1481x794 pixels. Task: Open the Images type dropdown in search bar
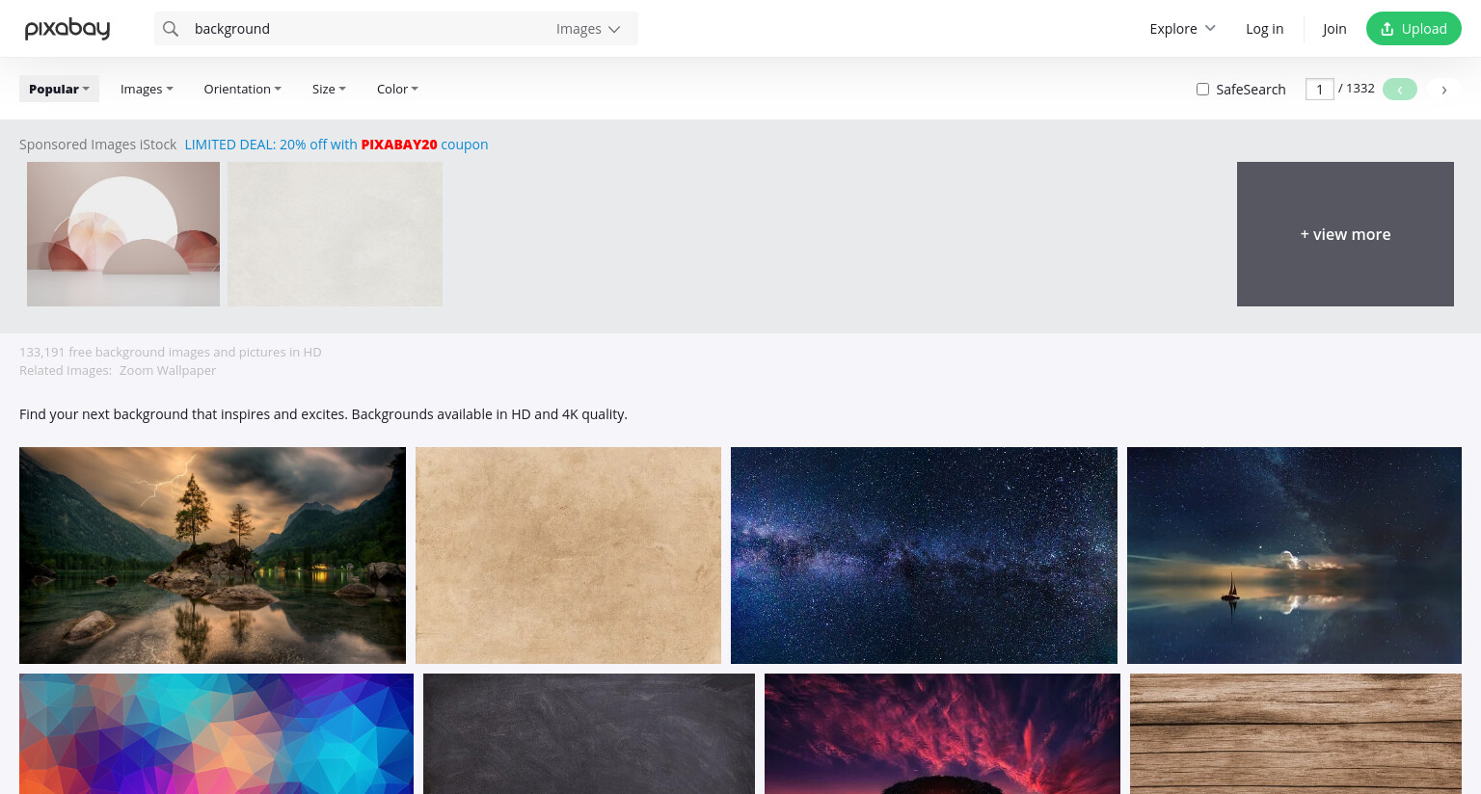click(x=588, y=29)
